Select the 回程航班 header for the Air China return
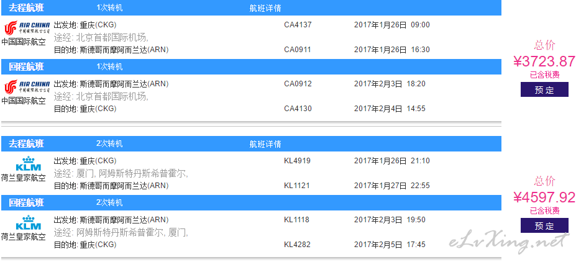 (26, 66)
